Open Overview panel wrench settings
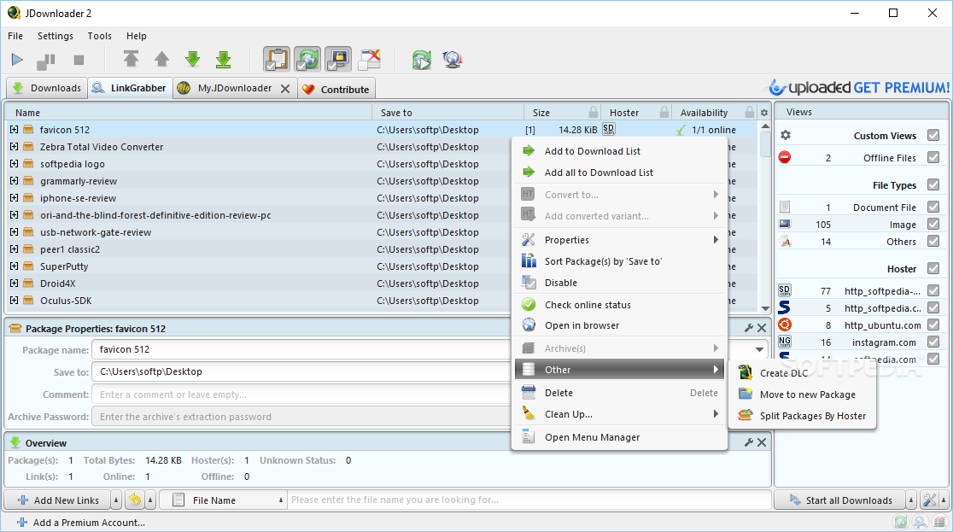This screenshot has height=532, width=953. point(749,442)
